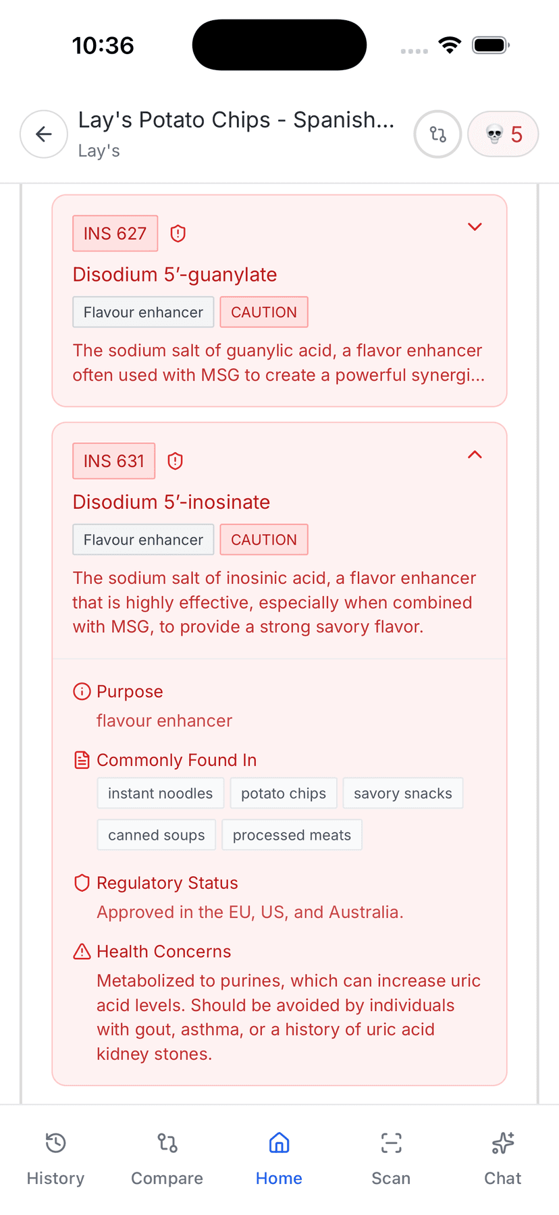Tap the compare icon in header
Viewport: 559px width, 1215px height.
pos(437,134)
